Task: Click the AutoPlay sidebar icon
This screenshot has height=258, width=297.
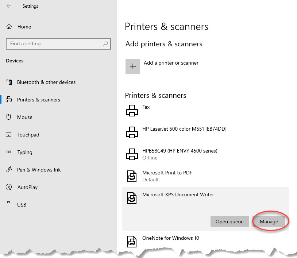Action: tap(9, 187)
